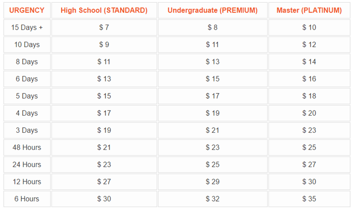Image resolution: width=353 pixels, height=211 pixels.
Task: Choose the $ 20 Master price cell
Action: 309,113
